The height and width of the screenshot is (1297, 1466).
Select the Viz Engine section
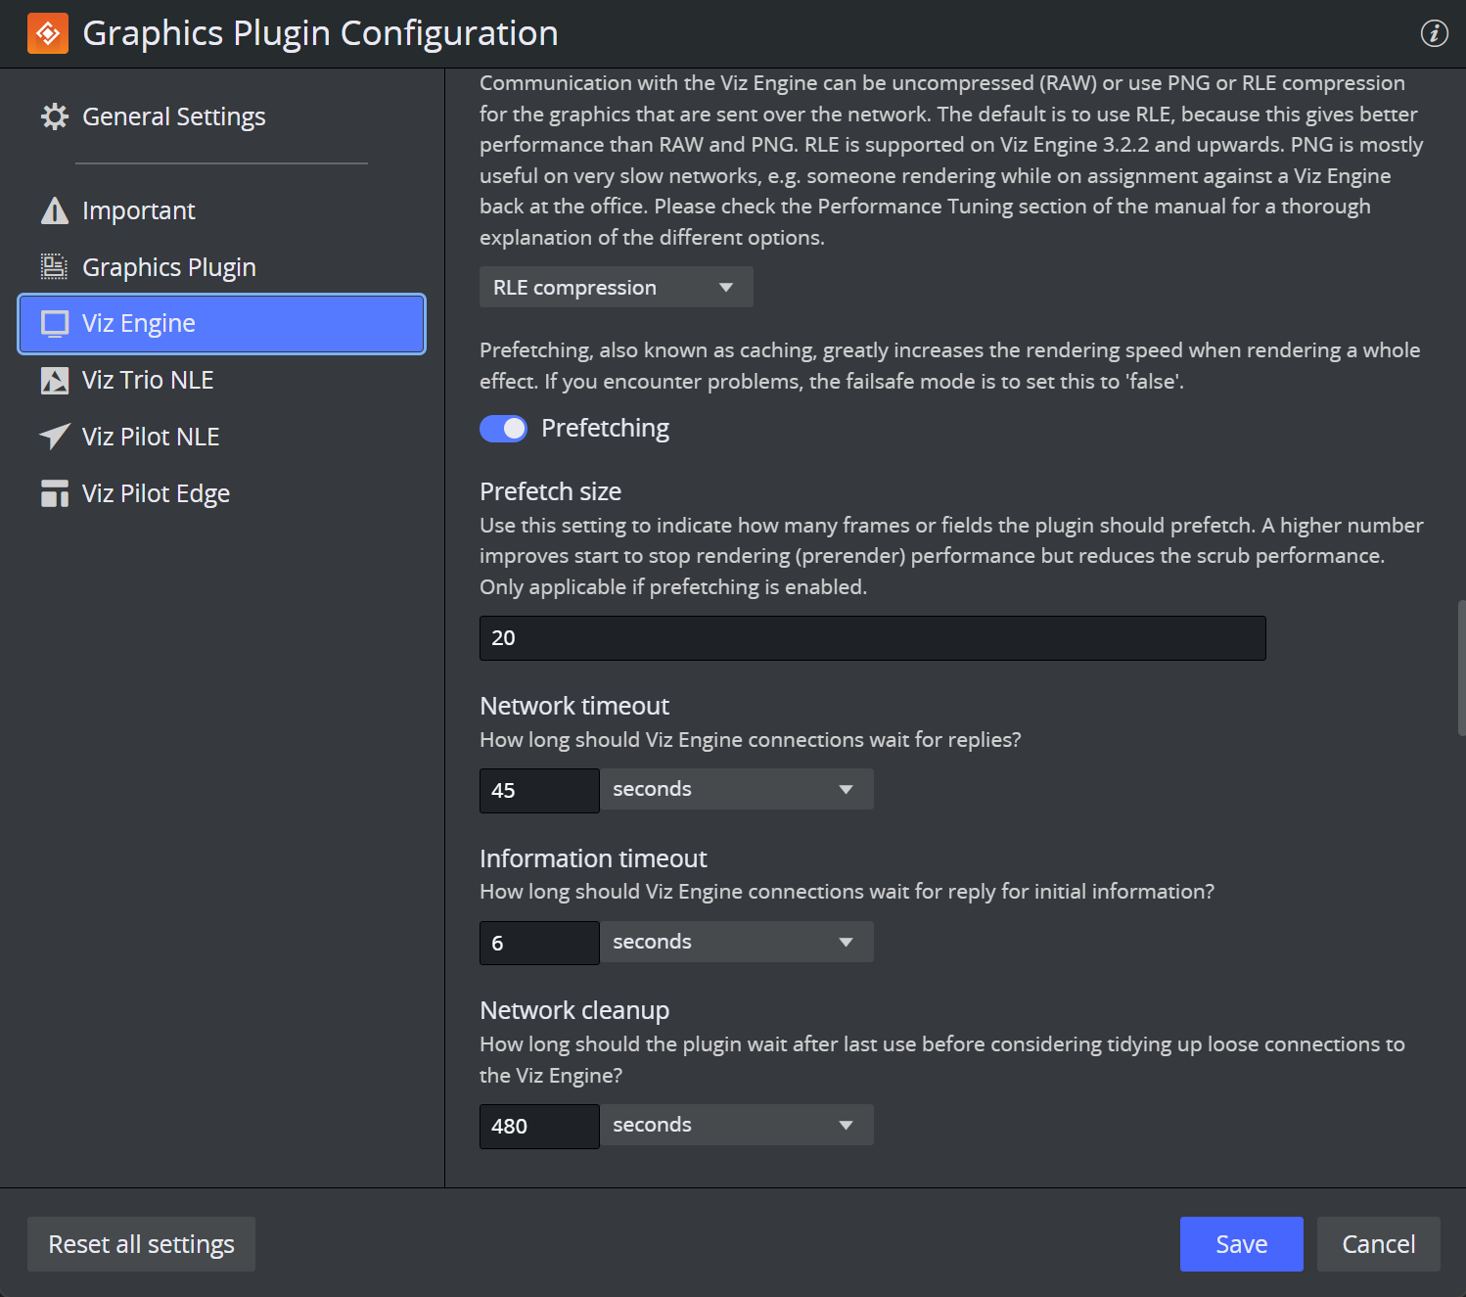[221, 323]
